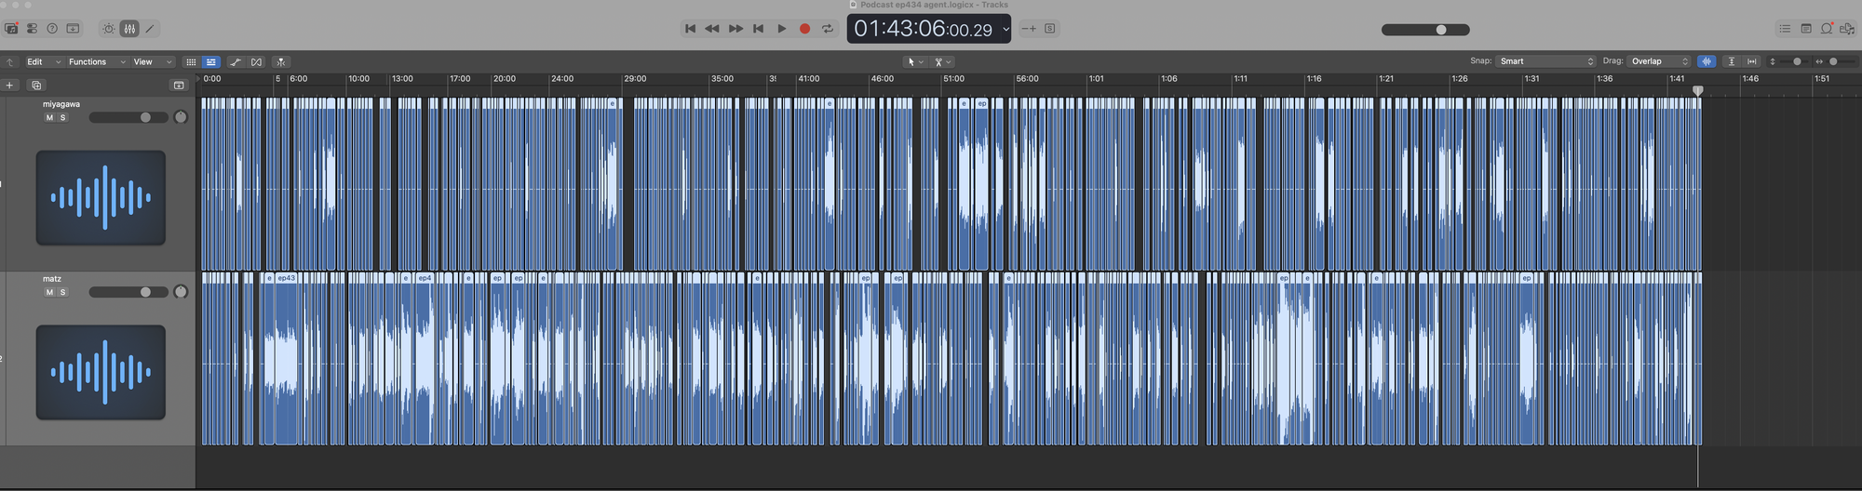Click the horizontal auto zoom button
Viewport: 1862px width, 491px height.
click(1752, 61)
